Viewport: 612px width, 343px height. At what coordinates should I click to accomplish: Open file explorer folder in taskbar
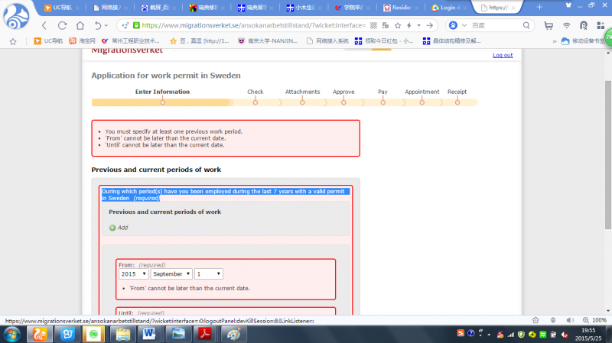pyautogui.click(x=122, y=334)
